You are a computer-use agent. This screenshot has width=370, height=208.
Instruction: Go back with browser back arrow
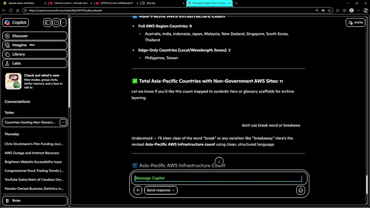4,10
